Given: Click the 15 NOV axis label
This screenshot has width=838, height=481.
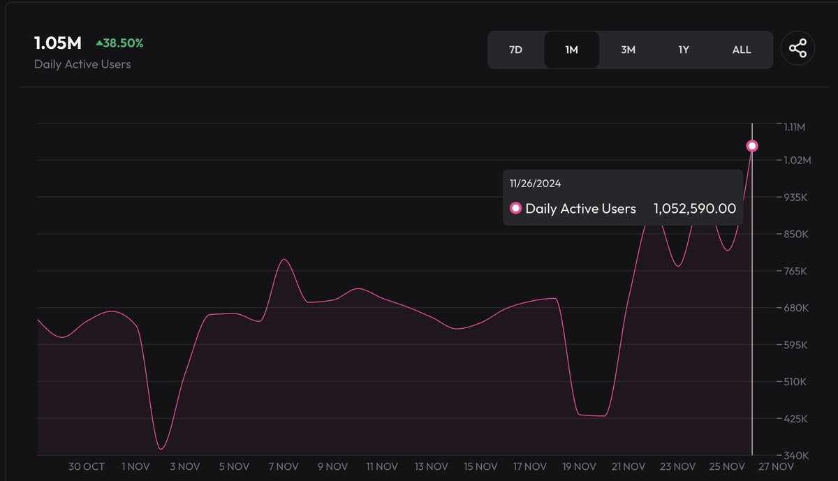Looking at the screenshot, I should click(x=480, y=466).
